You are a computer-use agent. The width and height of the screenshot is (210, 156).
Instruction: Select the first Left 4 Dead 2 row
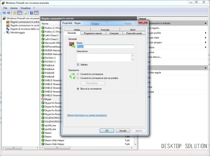[x=51, y=35]
